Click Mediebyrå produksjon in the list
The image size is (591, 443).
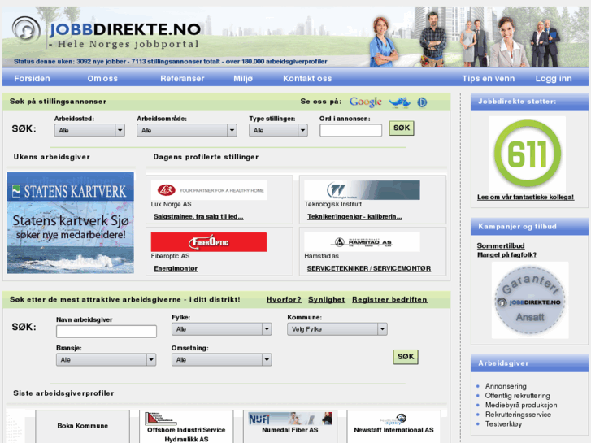[x=521, y=405]
